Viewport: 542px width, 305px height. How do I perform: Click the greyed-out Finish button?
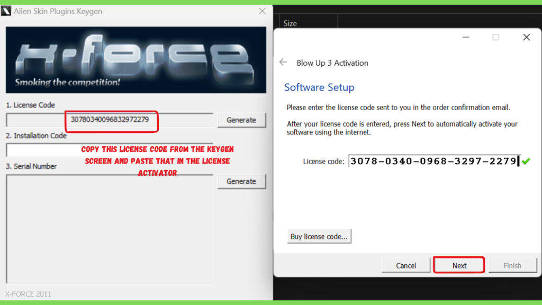[x=512, y=265]
